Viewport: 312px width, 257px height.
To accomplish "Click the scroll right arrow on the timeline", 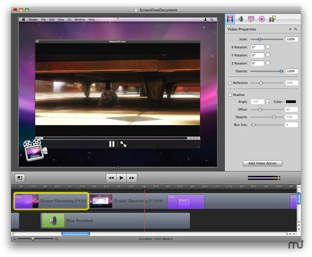I will tap(294, 234).
